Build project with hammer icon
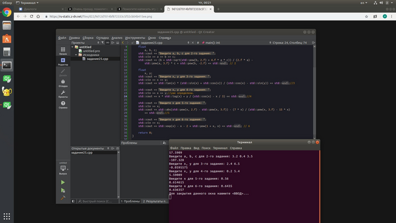Viewport: 396px width, 223px height. coord(63,198)
